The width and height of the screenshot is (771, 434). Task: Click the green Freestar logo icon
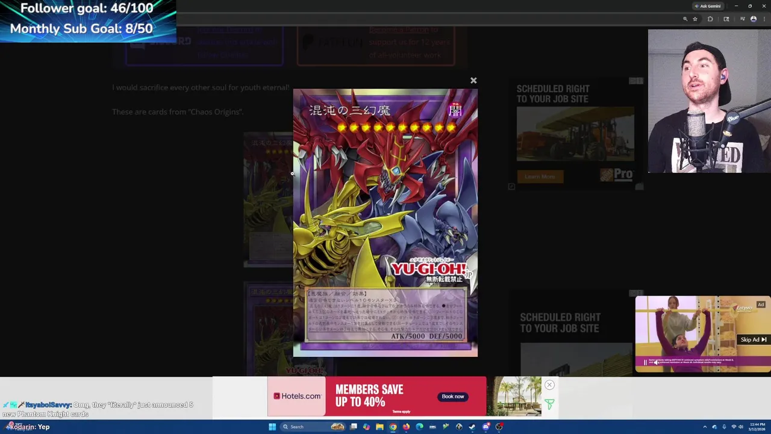point(549,404)
